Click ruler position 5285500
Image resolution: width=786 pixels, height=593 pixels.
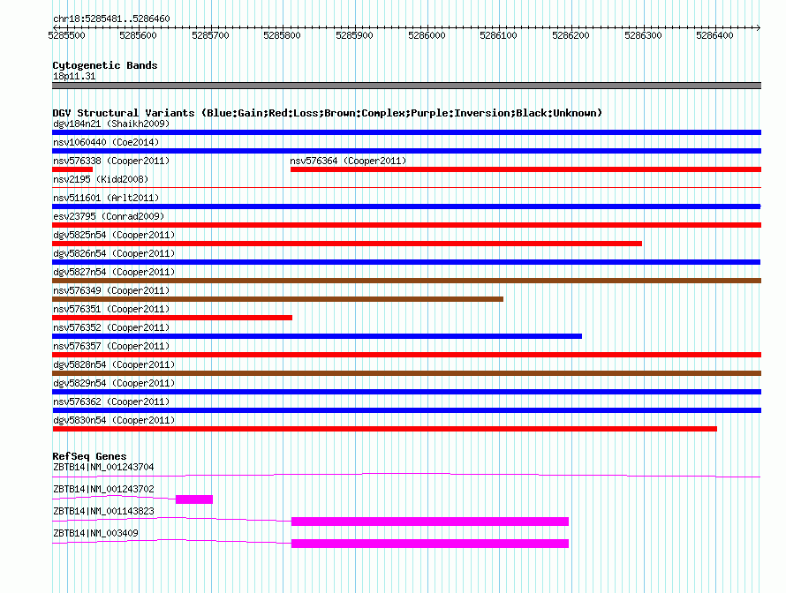tap(66, 35)
